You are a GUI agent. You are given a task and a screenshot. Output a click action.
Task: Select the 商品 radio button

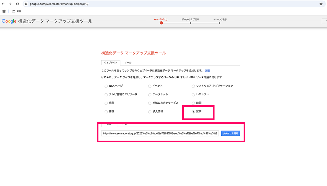pyautogui.click(x=106, y=103)
